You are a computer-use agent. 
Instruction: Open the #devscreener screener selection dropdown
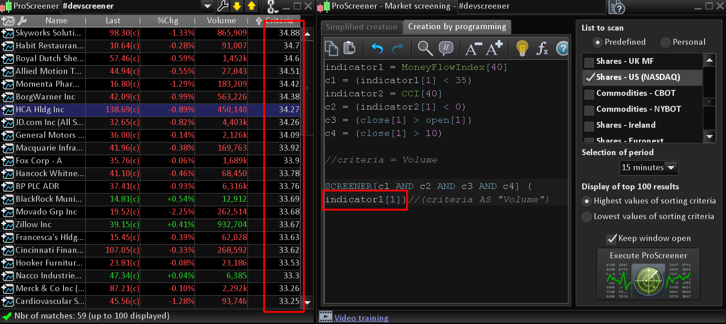(207, 6)
